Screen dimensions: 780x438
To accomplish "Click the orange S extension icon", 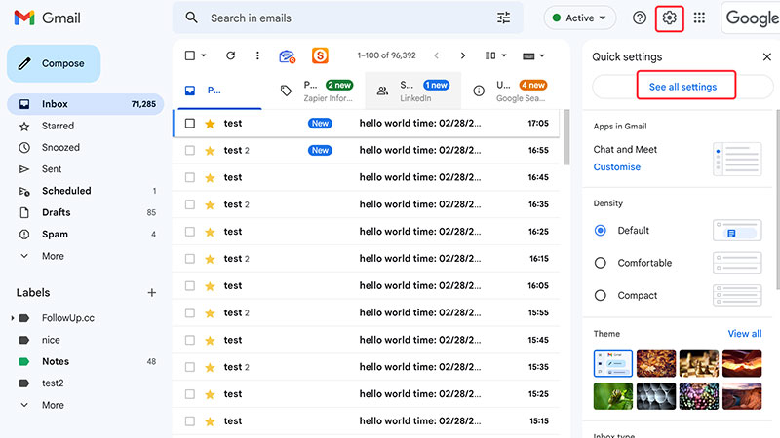I will pos(320,55).
